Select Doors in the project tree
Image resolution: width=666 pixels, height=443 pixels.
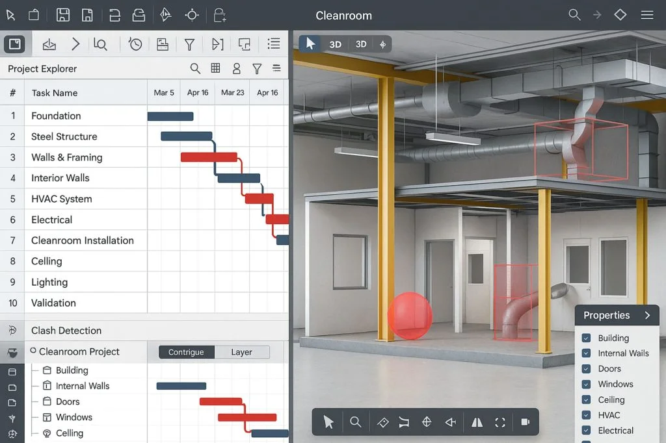pyautogui.click(x=68, y=402)
